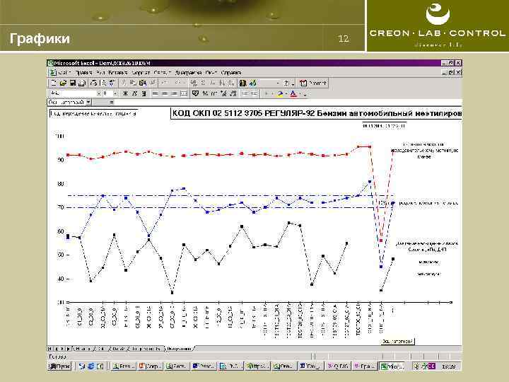Open the Диаграмма menu
The image size is (509, 382).
click(188, 72)
